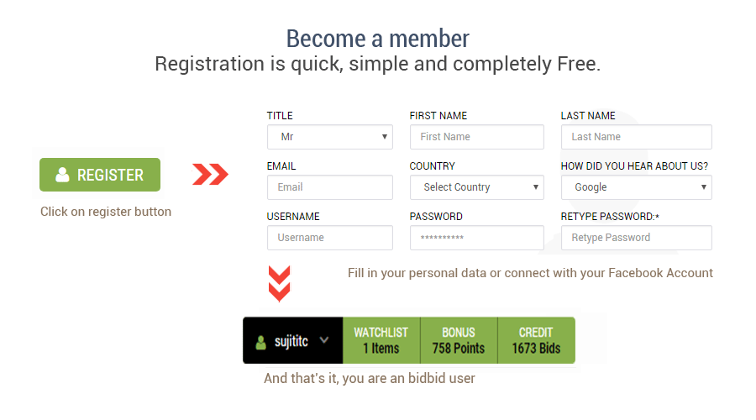The height and width of the screenshot is (420, 756).
Task: Click the Retype Password field
Action: (637, 238)
